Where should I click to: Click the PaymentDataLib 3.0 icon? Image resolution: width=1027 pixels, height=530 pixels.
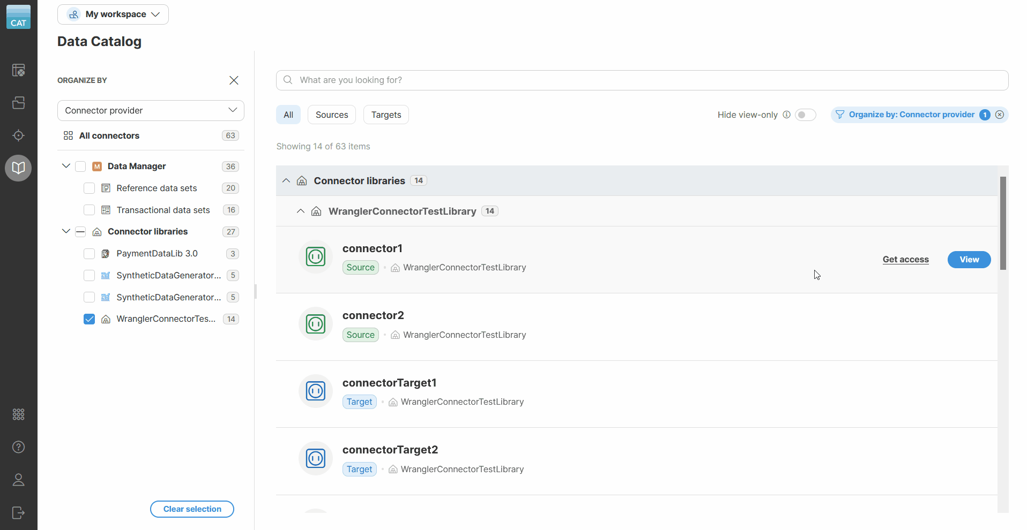coord(106,254)
